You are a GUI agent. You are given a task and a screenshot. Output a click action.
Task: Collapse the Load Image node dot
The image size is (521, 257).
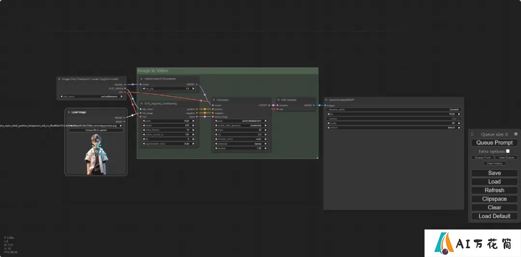pyautogui.click(x=69, y=112)
